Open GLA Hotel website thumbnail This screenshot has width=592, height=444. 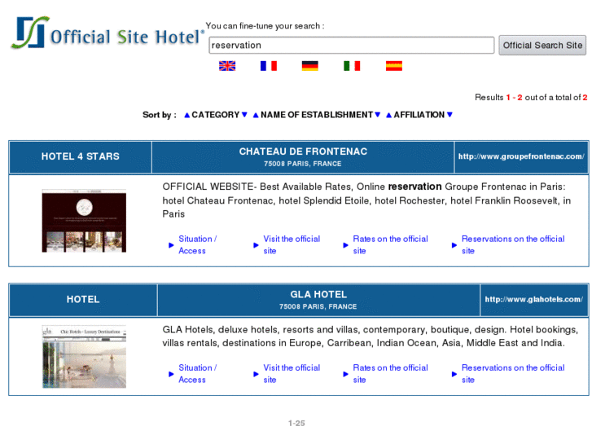84,357
